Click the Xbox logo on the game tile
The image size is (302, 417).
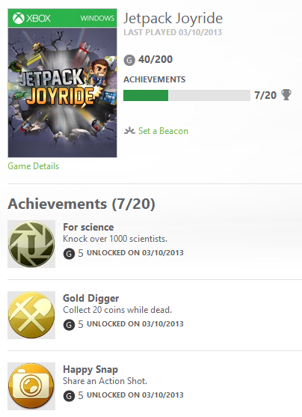32,18
